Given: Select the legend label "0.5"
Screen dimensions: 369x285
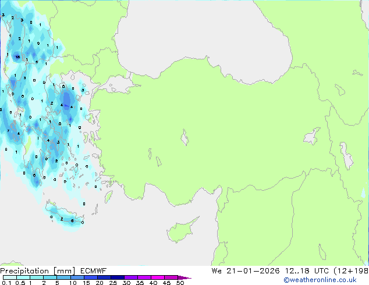Looking at the screenshot, I should coord(20,283).
